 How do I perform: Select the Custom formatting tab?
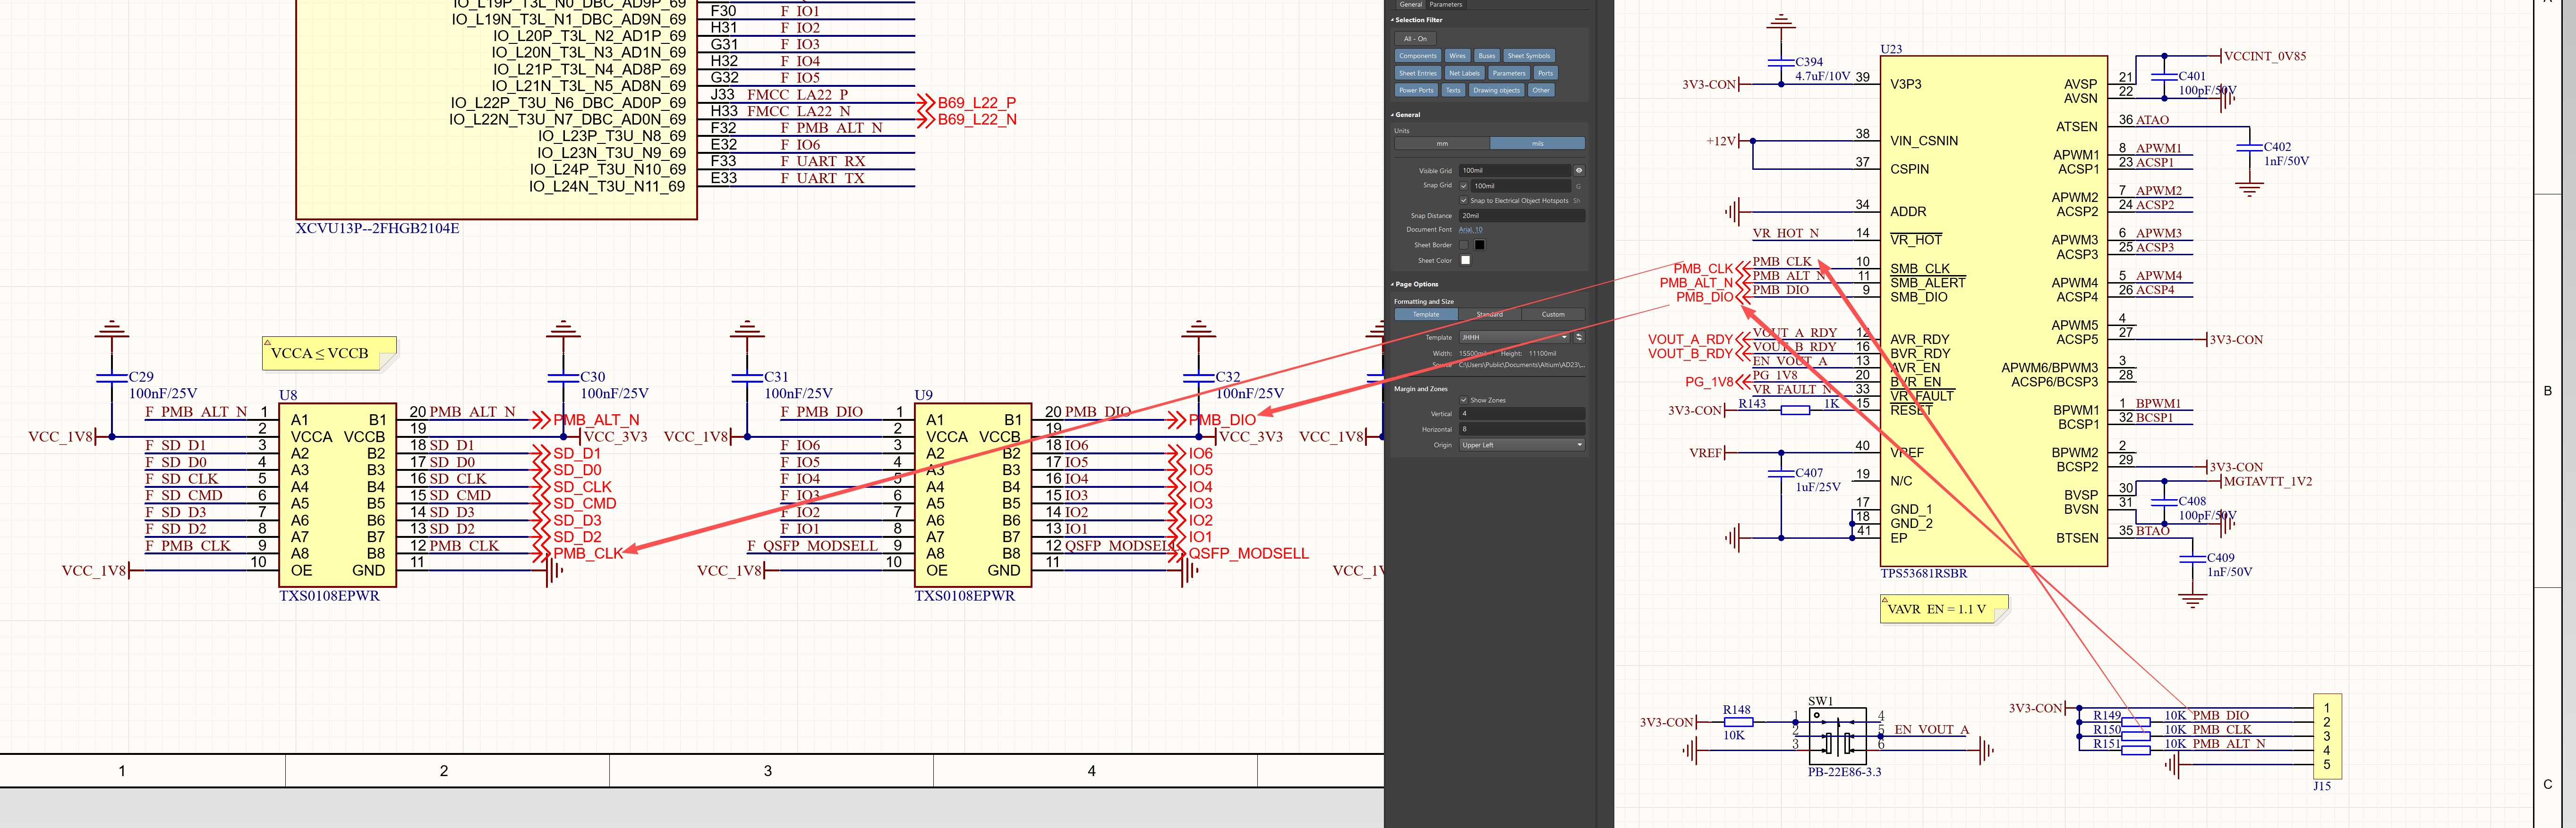1553,315
